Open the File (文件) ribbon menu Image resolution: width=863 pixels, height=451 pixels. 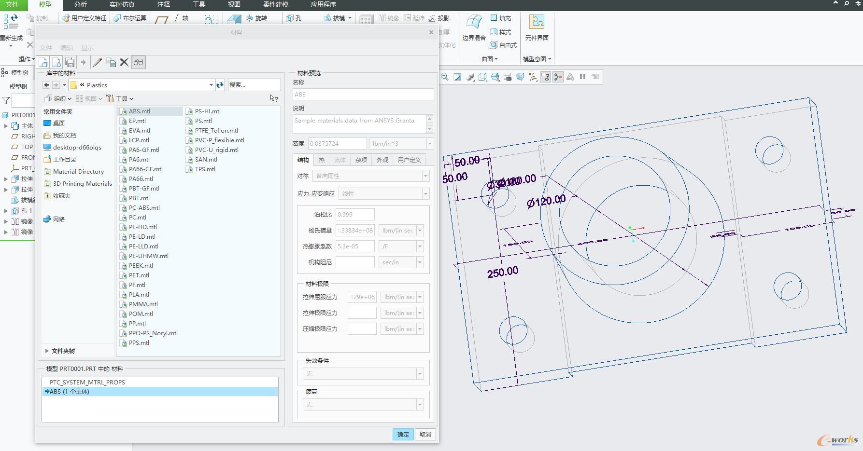pos(12,5)
